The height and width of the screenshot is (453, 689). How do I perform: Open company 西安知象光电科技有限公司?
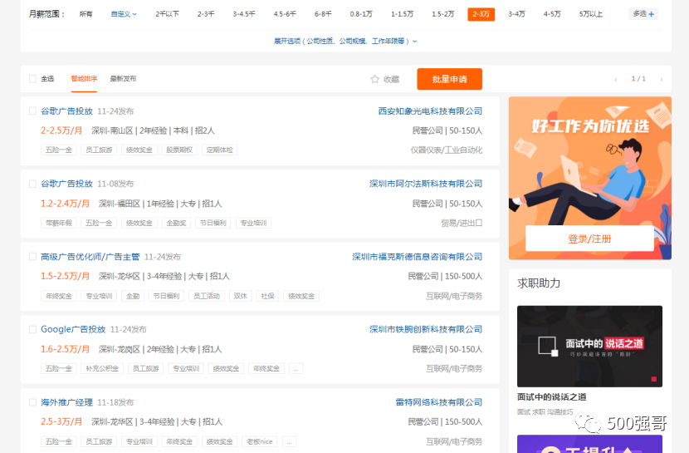point(430,111)
